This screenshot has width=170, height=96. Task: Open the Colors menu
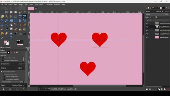31,5
